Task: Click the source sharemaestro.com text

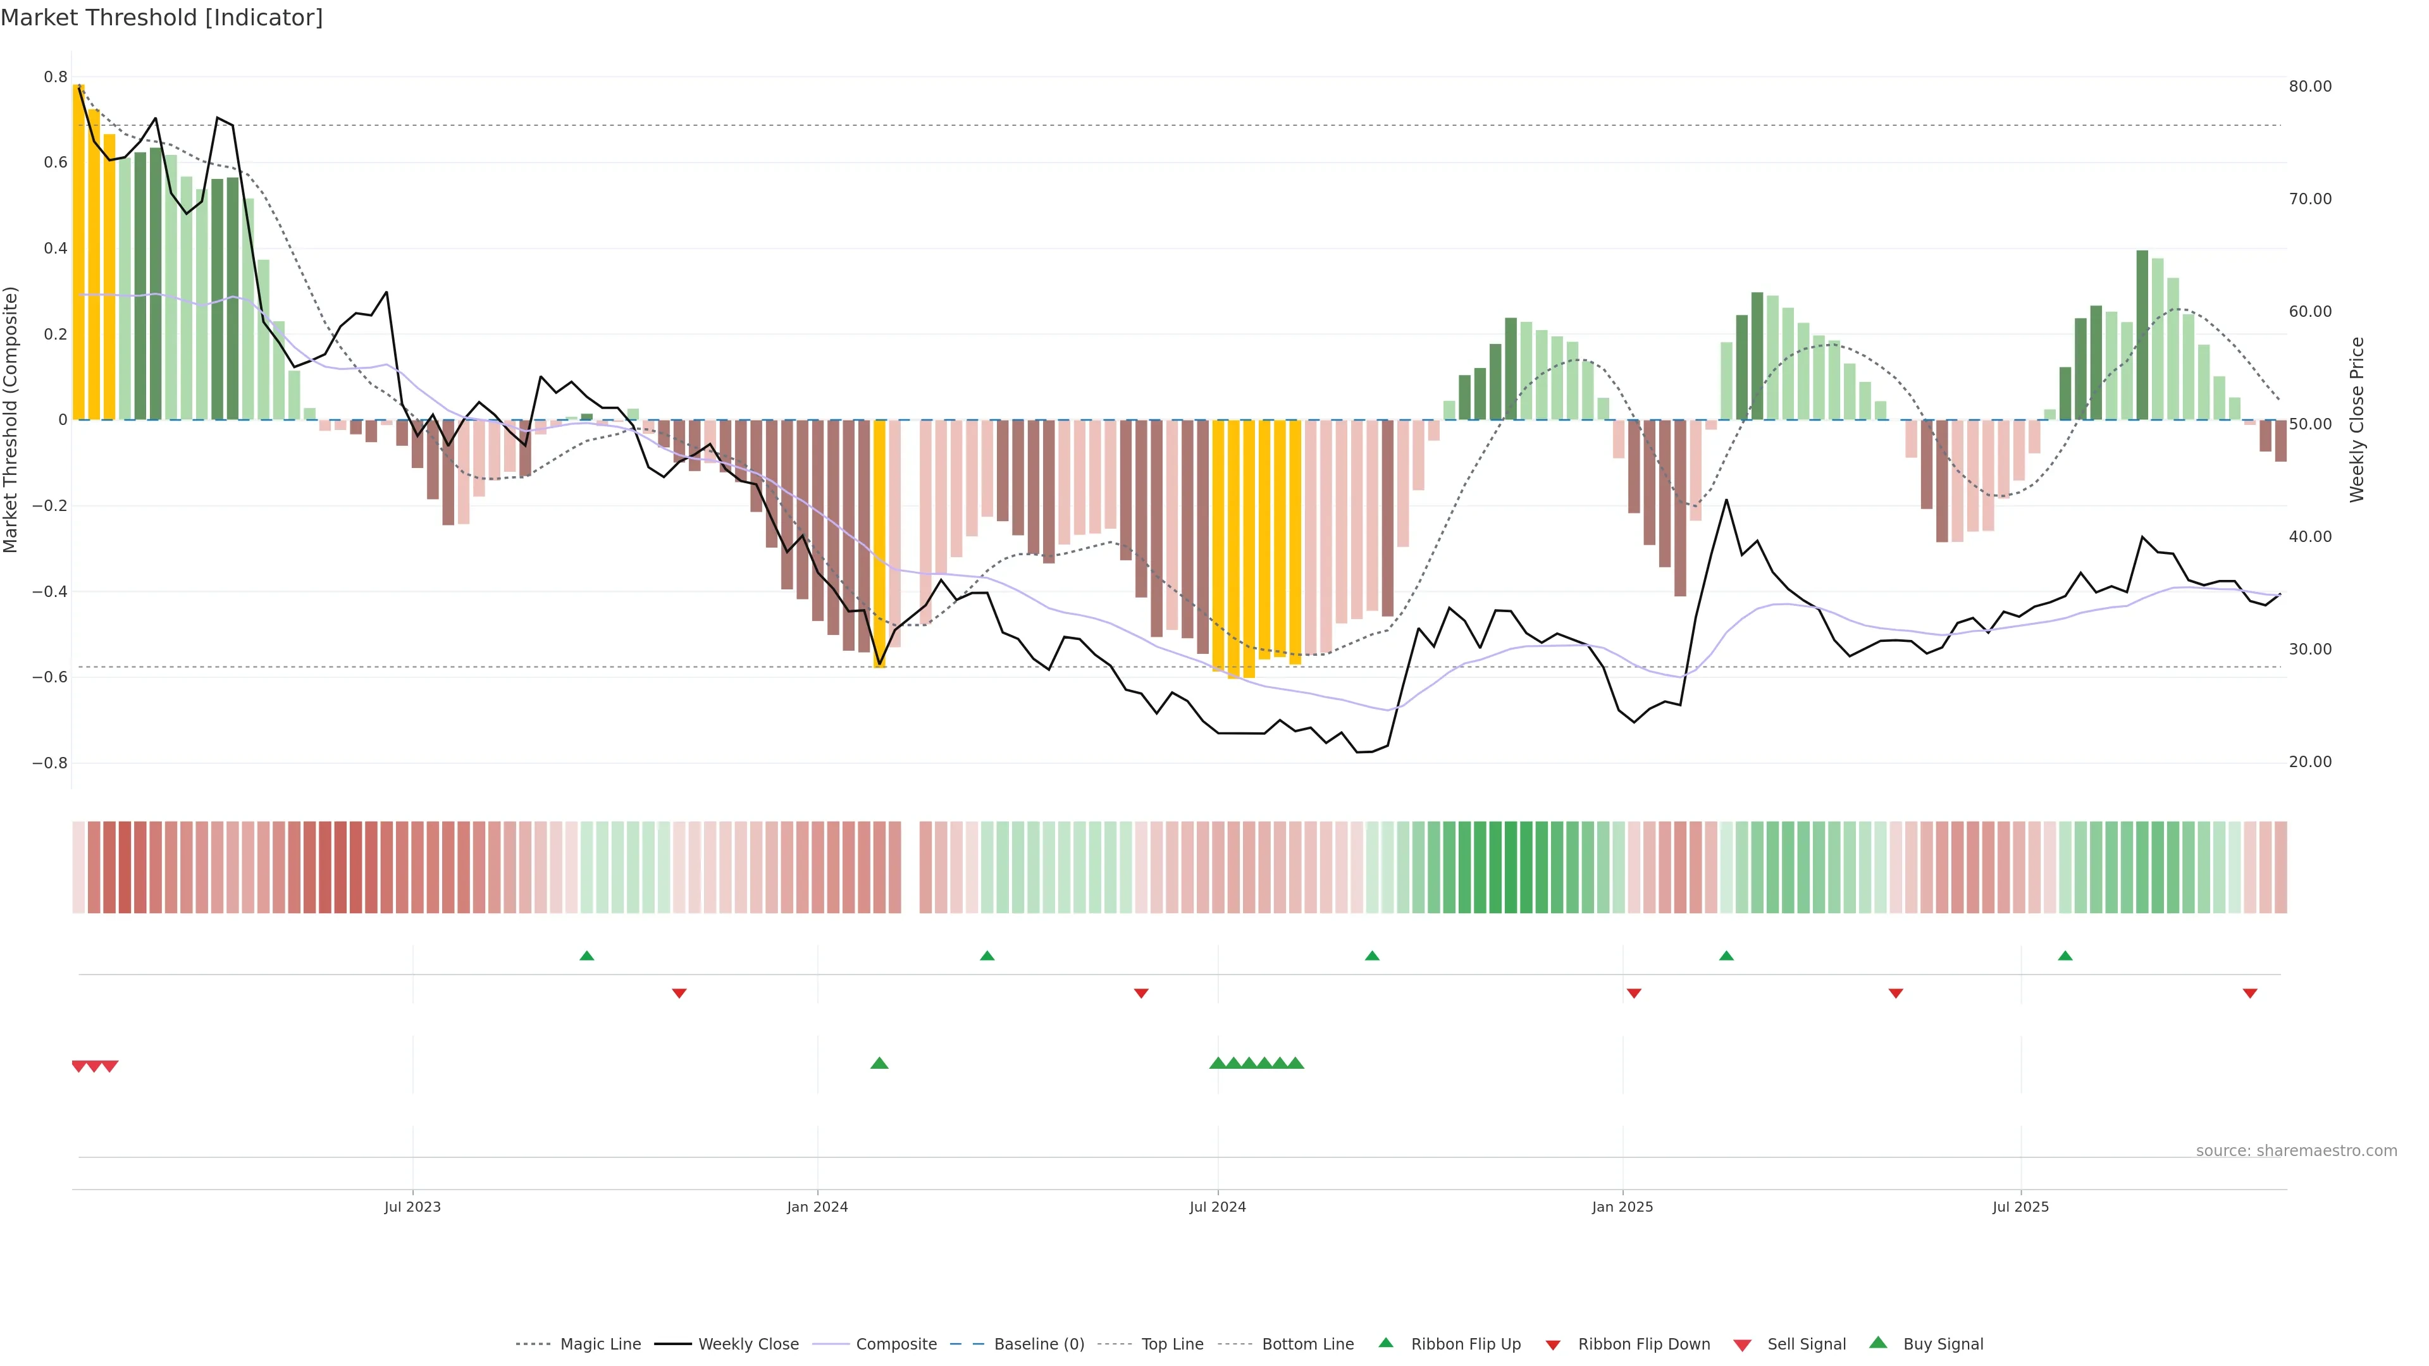Action: 2296,1150
